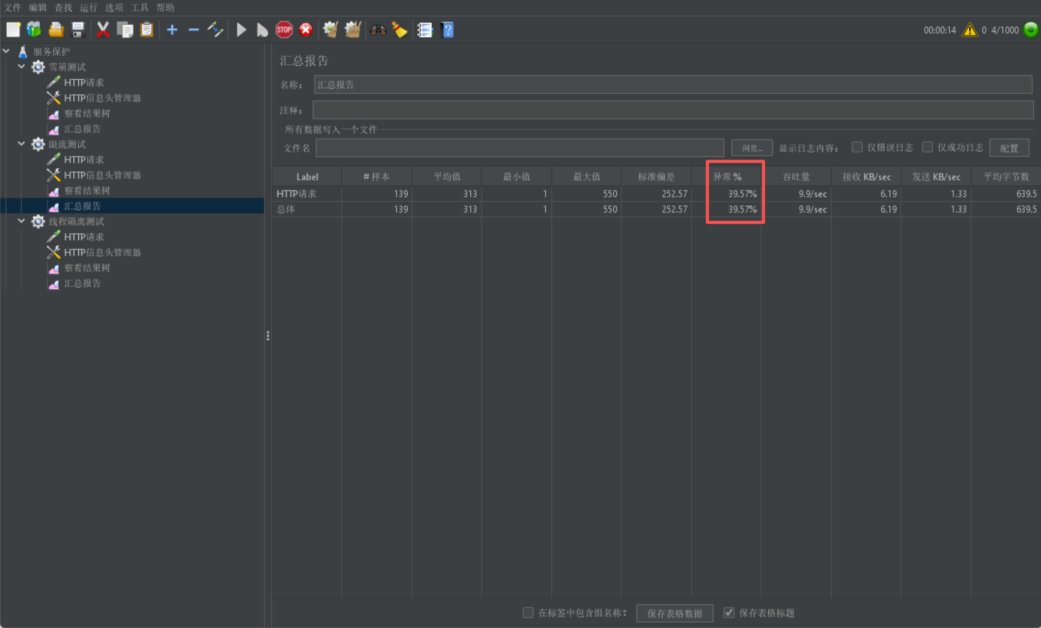Click the 保存表格数据 button

coord(674,613)
